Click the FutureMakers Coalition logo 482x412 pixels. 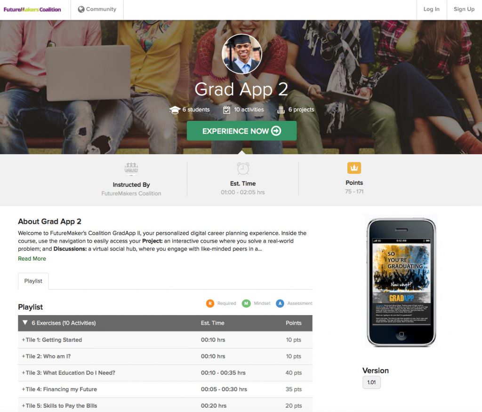tap(32, 9)
